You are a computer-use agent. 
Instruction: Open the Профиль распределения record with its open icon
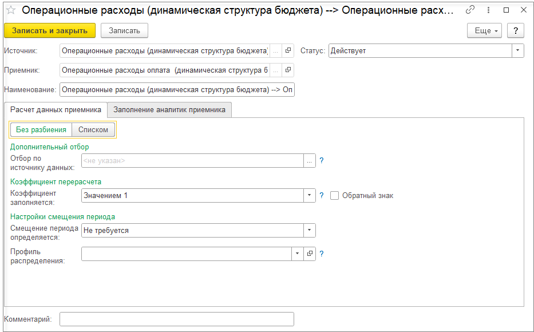click(x=310, y=254)
